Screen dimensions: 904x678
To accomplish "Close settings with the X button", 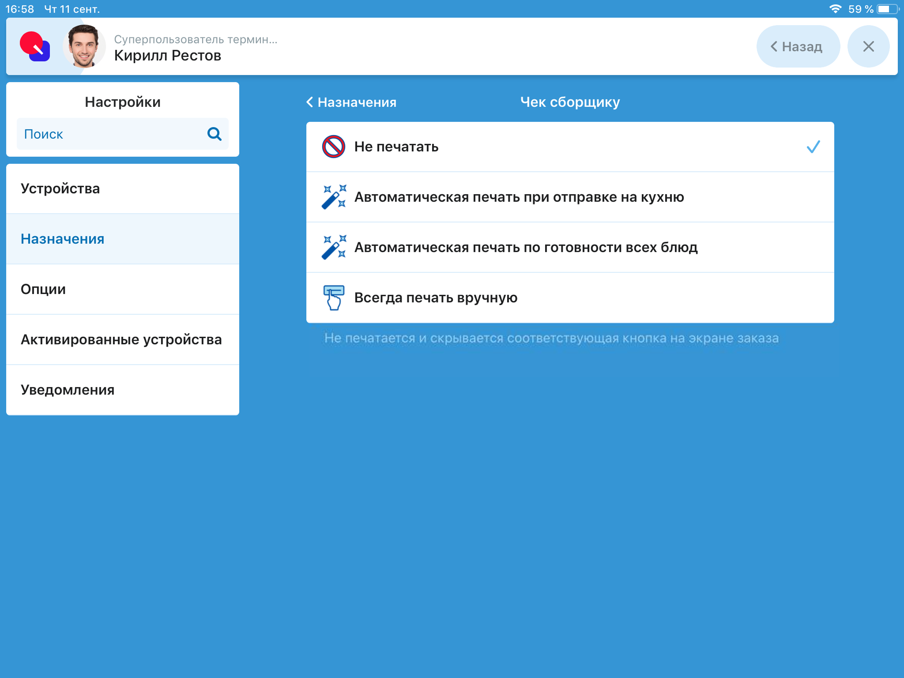I will (868, 46).
